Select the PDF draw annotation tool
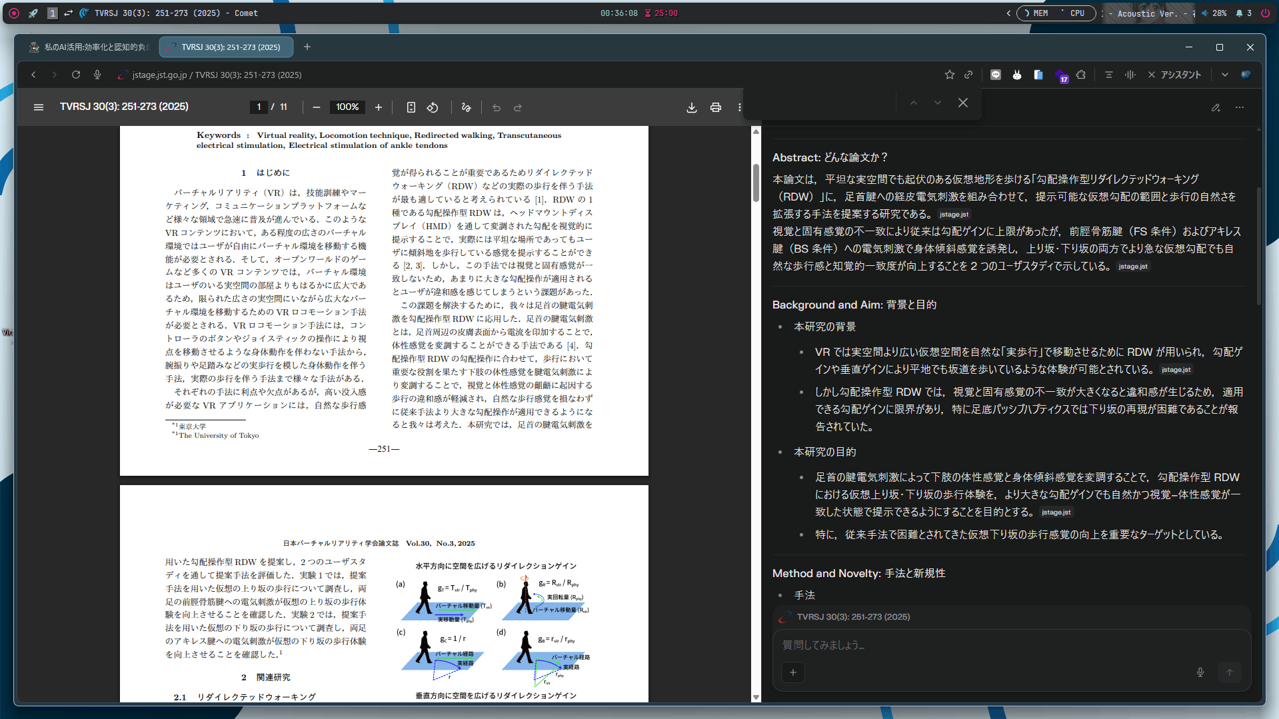Image resolution: width=1279 pixels, height=719 pixels. click(x=466, y=107)
